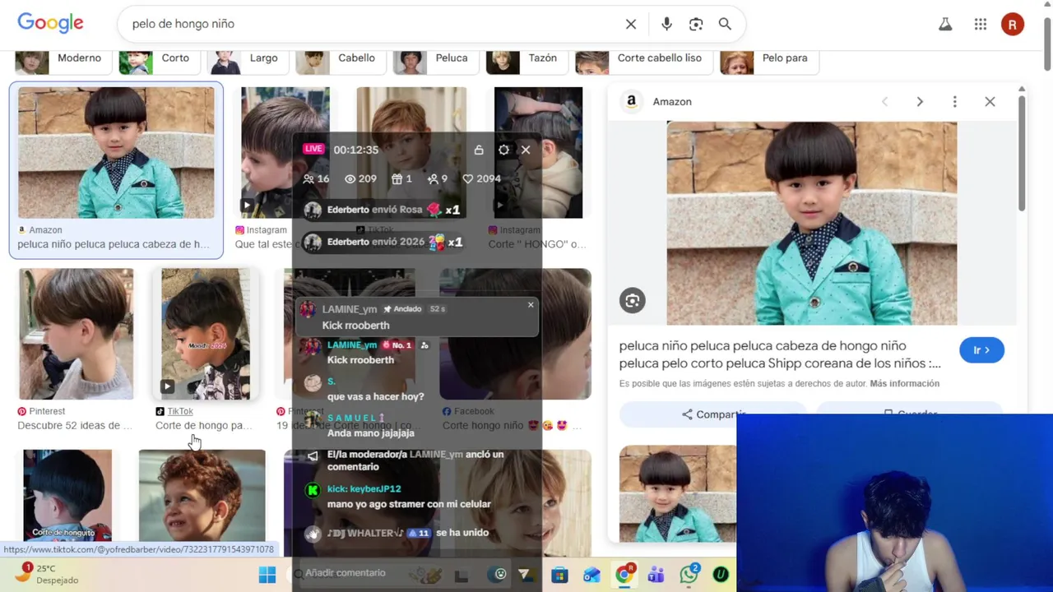Click the 'kick: keyberJP12' username in chat

(x=364, y=489)
